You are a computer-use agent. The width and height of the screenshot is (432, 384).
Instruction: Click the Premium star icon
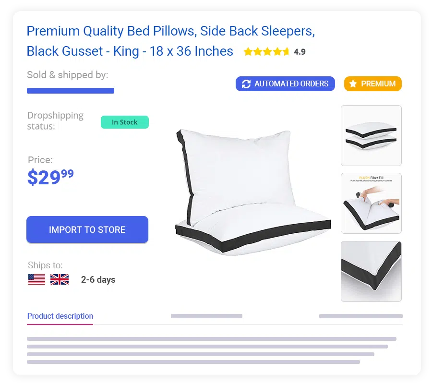click(x=353, y=84)
